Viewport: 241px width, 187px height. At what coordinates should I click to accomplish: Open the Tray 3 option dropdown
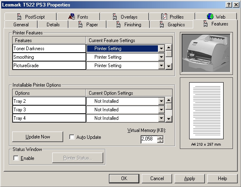coord(161,110)
